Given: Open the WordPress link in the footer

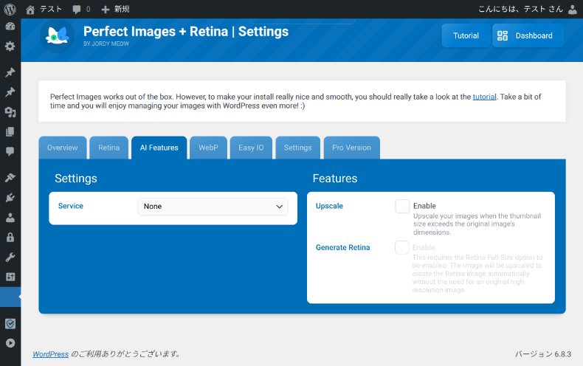Looking at the screenshot, I should tap(51, 354).
